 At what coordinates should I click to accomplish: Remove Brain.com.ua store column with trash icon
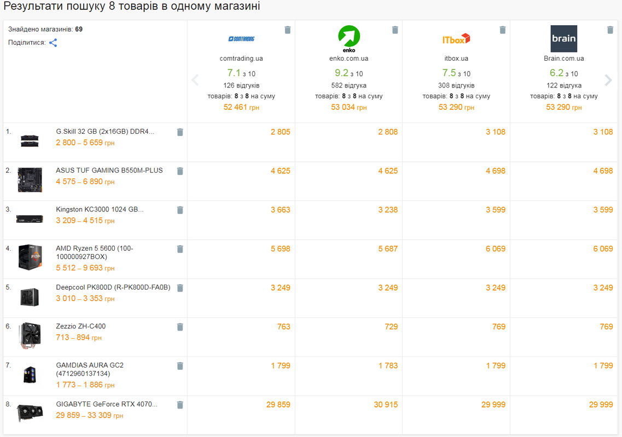click(x=610, y=29)
